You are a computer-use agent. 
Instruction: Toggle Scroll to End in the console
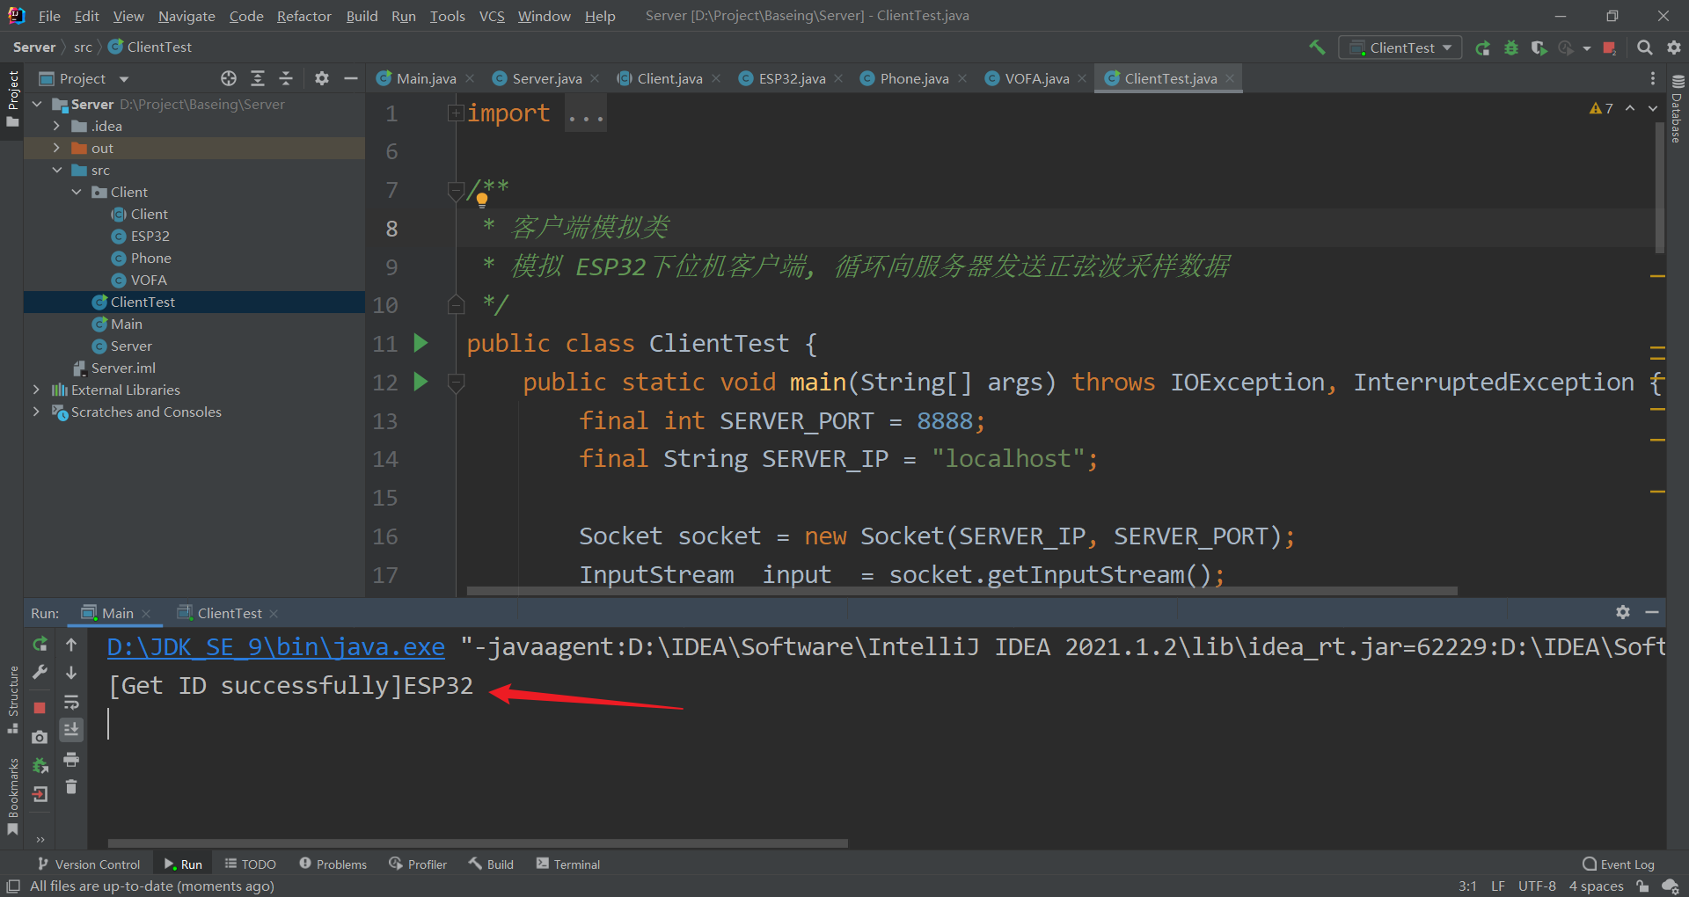[x=72, y=729]
